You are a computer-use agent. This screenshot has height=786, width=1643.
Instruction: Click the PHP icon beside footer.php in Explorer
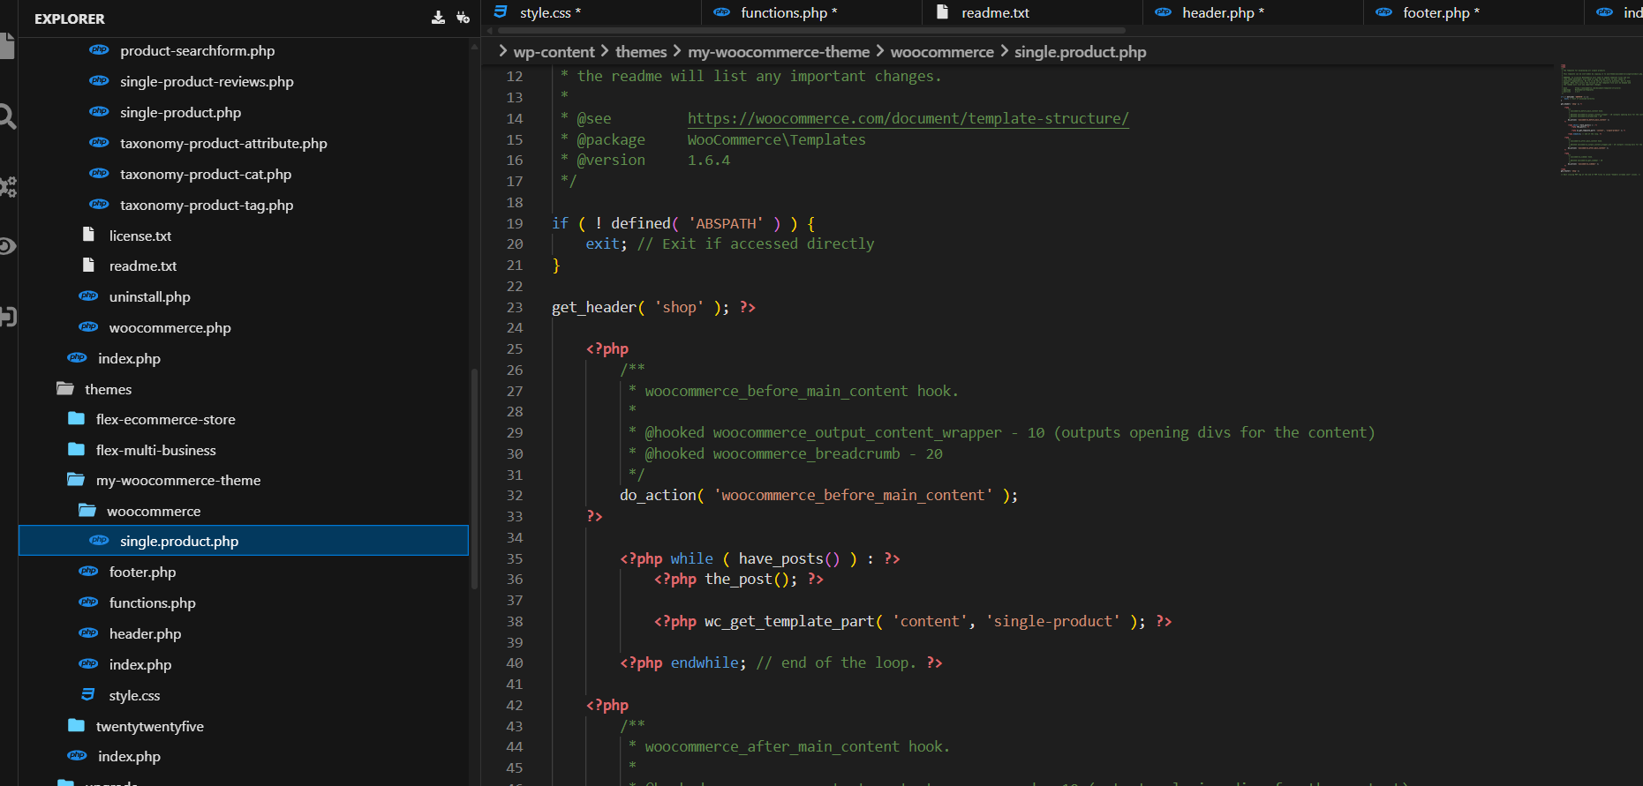coord(88,572)
